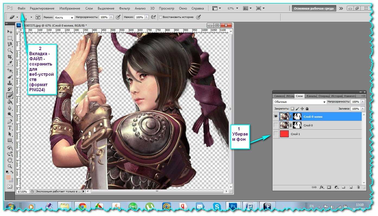Select the Rectangle shape tool

(x=10, y=140)
